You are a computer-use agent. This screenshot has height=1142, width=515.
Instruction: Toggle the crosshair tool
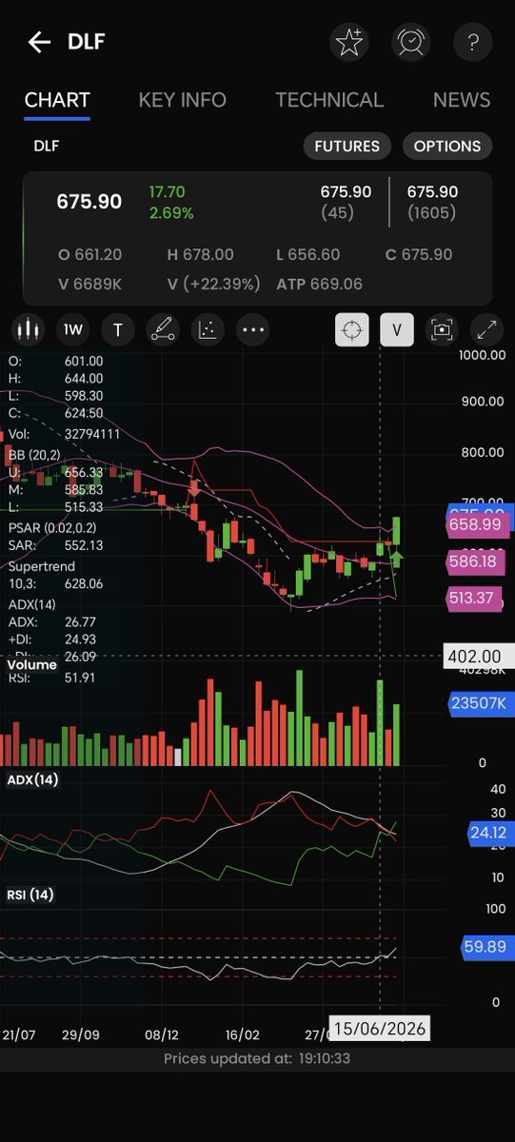click(x=352, y=330)
